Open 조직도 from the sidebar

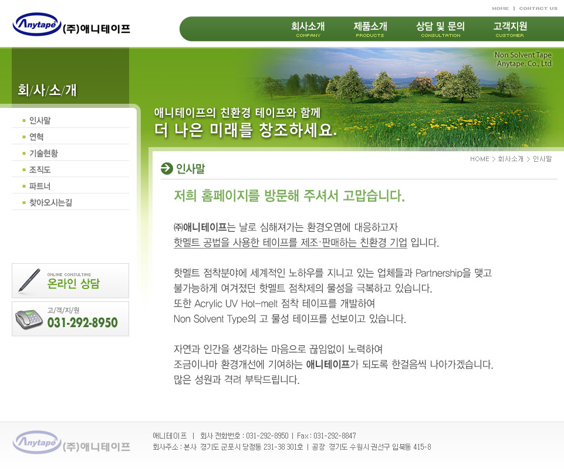click(x=40, y=169)
